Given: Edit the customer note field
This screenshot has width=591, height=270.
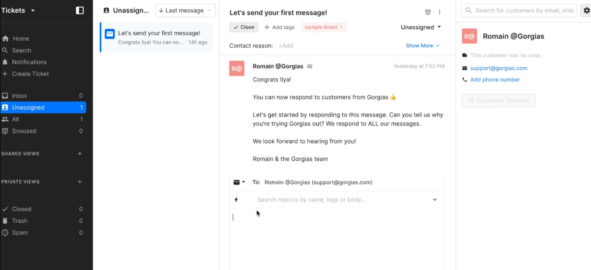Looking at the screenshot, I should (506, 55).
